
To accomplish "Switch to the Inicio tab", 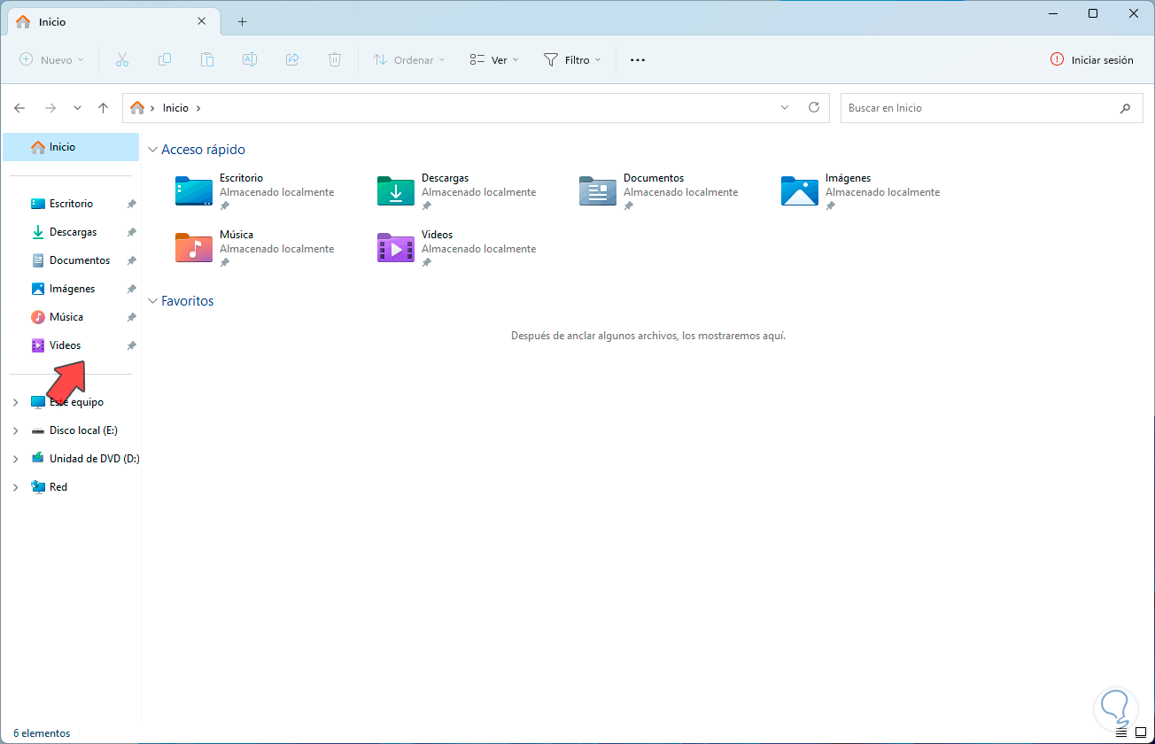I will [x=106, y=20].
